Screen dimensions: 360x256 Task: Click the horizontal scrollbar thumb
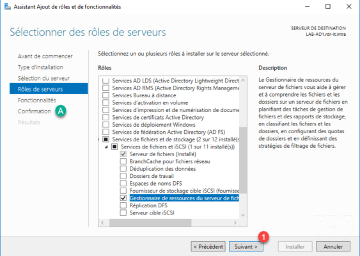click(150, 223)
